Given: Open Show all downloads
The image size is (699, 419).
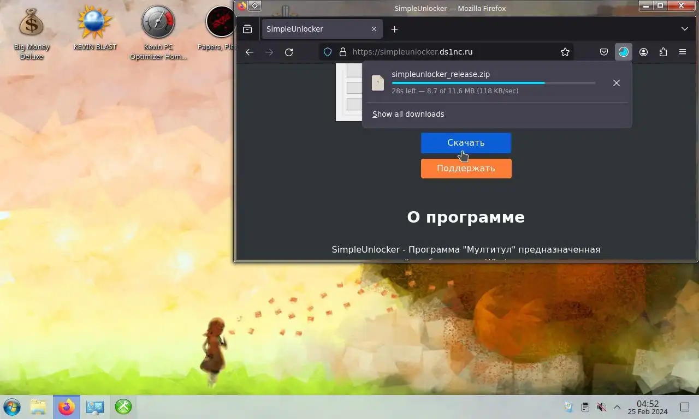Looking at the screenshot, I should click(x=408, y=114).
